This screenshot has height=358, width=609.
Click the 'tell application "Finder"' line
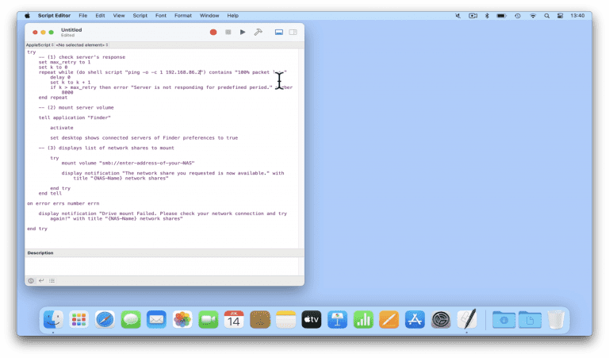75,117
